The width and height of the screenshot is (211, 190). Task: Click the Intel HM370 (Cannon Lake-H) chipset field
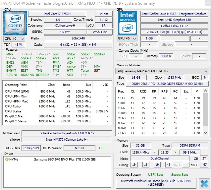(x=67, y=140)
